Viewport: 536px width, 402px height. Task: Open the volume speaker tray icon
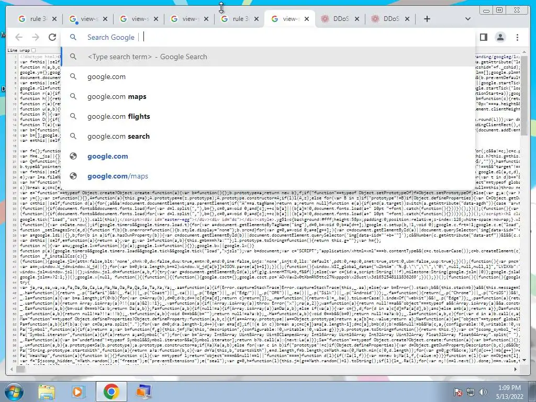pos(483,392)
